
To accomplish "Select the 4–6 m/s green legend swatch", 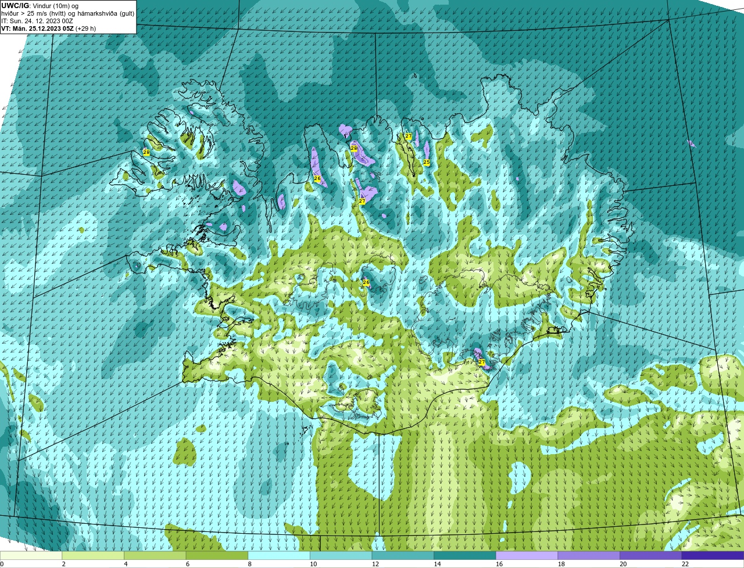I will (x=155, y=555).
